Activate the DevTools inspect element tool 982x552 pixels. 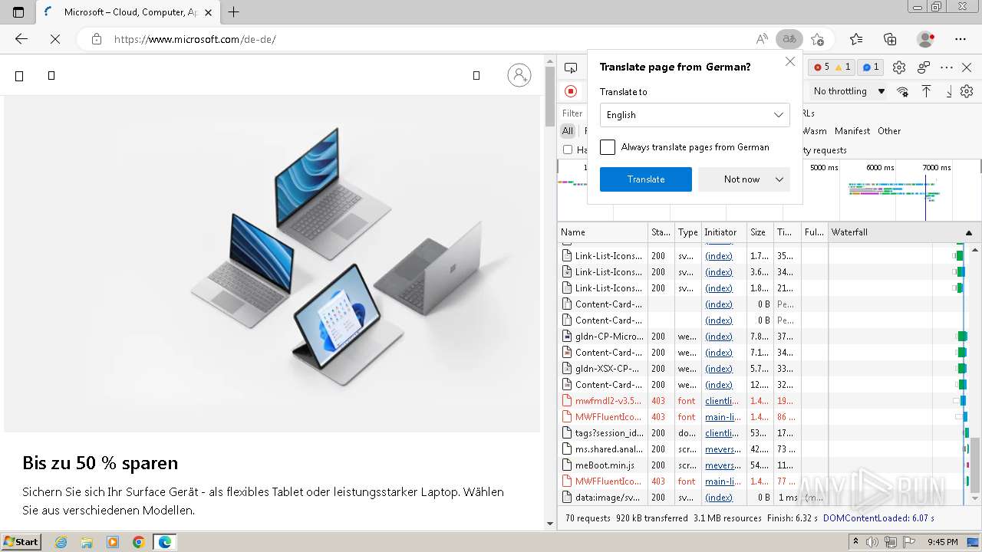pos(571,67)
